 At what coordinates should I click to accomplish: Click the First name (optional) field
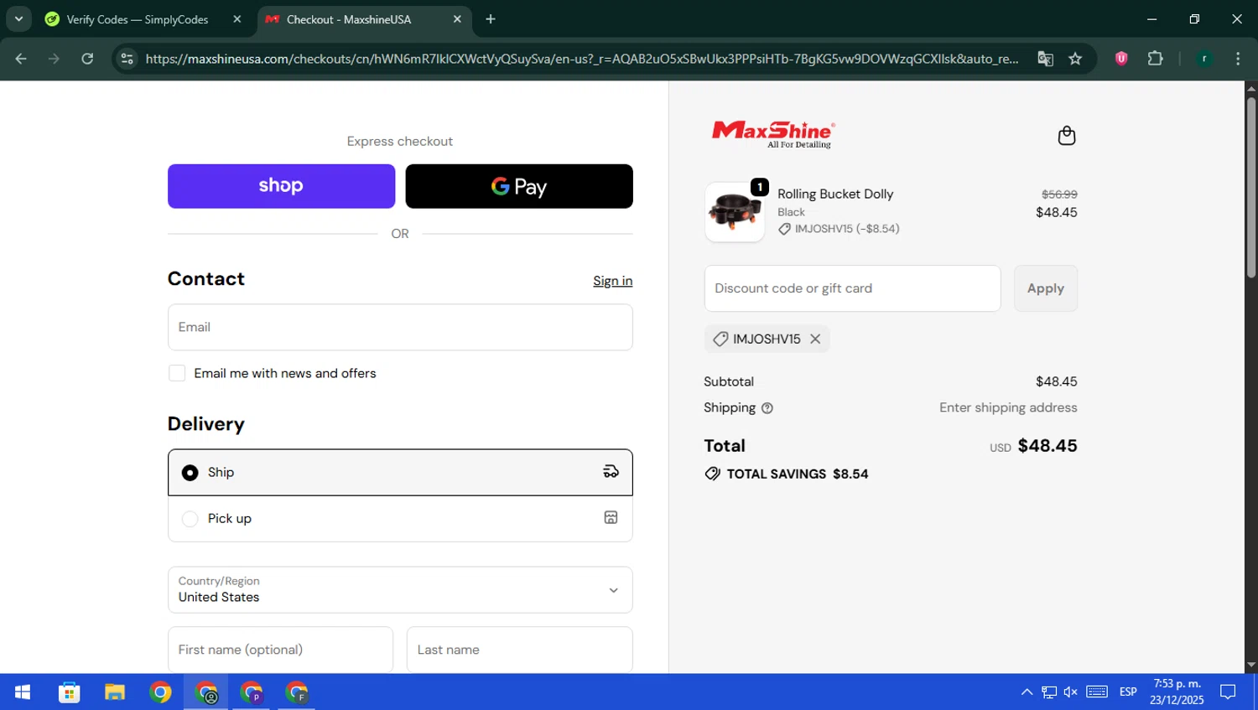point(280,650)
